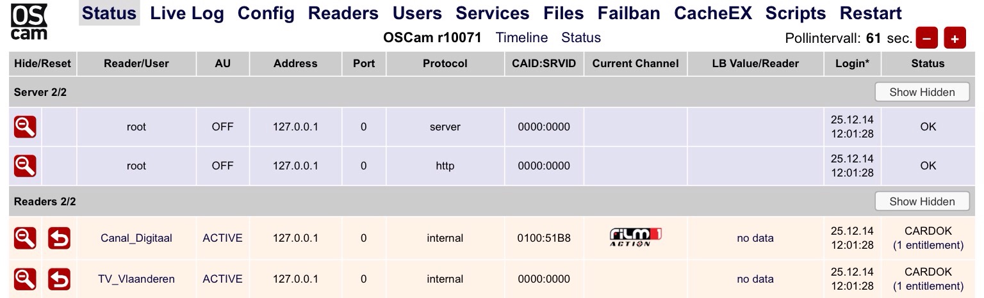Go to the Config menu
The image size is (984, 298).
(266, 13)
